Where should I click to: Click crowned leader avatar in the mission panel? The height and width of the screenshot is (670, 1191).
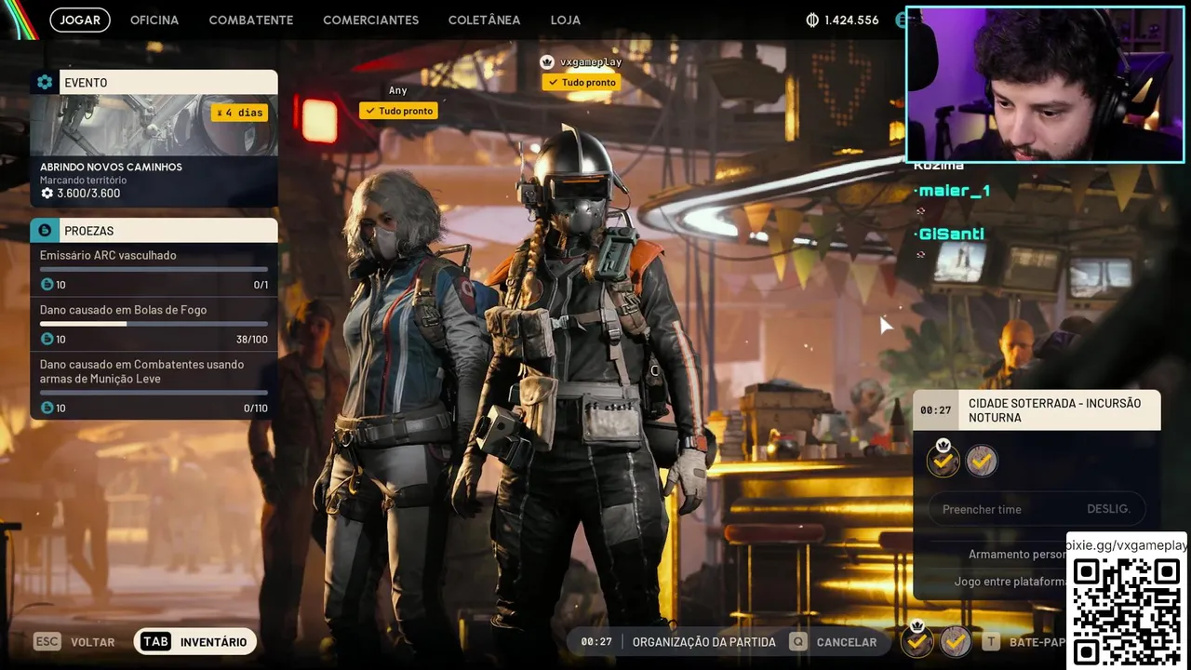pyautogui.click(x=943, y=460)
